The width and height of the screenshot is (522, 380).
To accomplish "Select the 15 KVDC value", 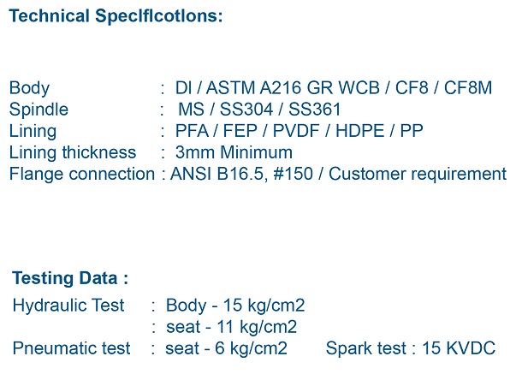I will pos(459,348).
